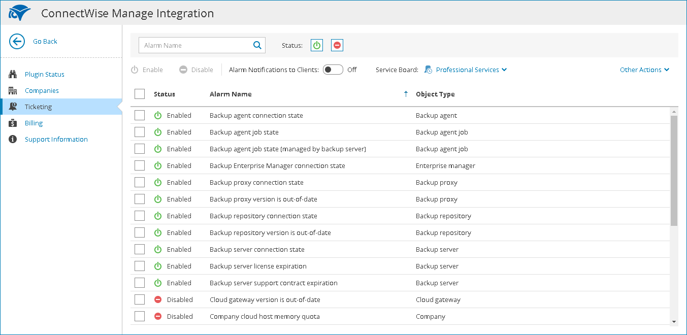Screen dimensions: 687x335
Task: Filter by disabled status red icon
Action: 337,46
